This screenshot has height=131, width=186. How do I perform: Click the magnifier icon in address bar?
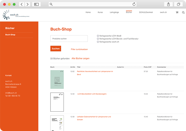(x=51, y=4)
